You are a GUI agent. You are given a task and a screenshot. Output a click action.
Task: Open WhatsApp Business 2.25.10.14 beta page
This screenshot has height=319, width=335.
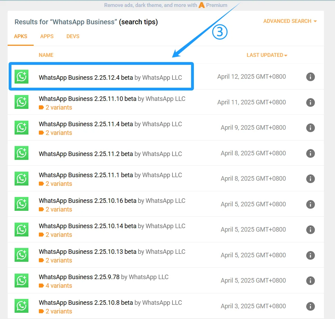pos(88,226)
